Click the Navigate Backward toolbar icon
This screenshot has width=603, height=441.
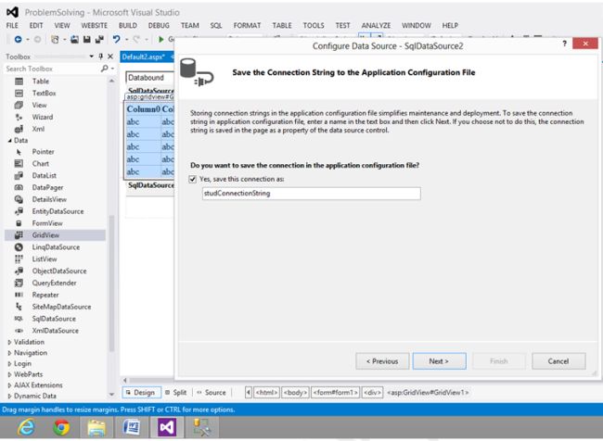18,39
